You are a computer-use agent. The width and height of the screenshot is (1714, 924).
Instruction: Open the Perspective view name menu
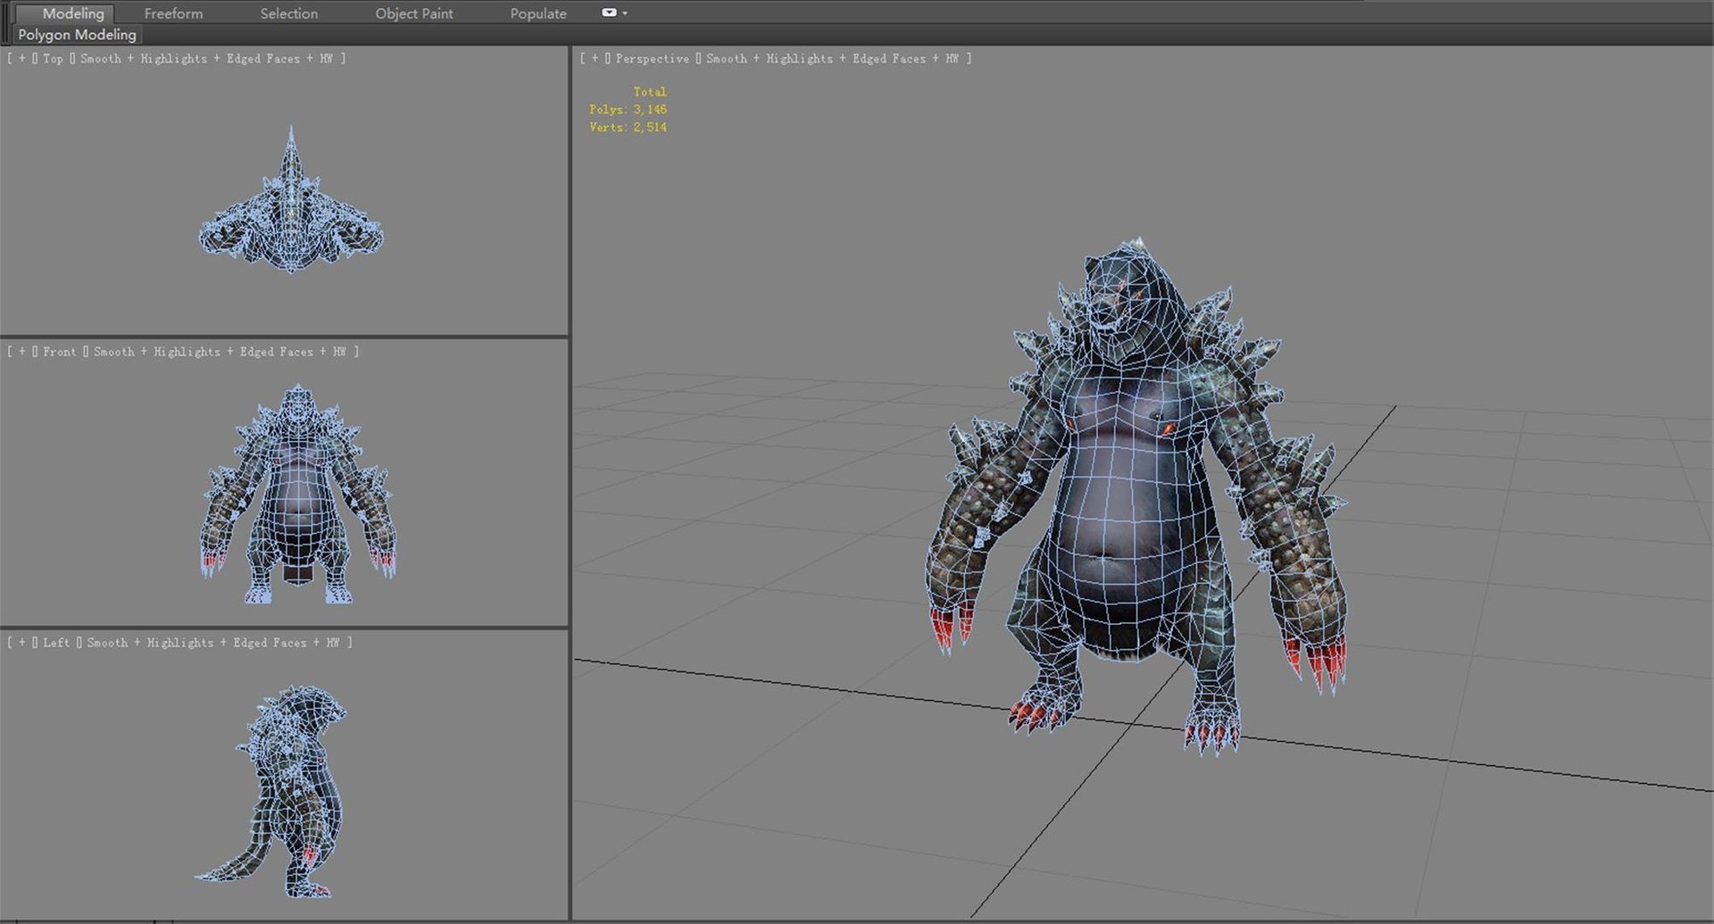652,58
